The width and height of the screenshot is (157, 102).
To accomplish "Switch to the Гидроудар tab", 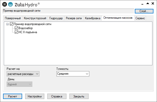I will coord(56,18).
